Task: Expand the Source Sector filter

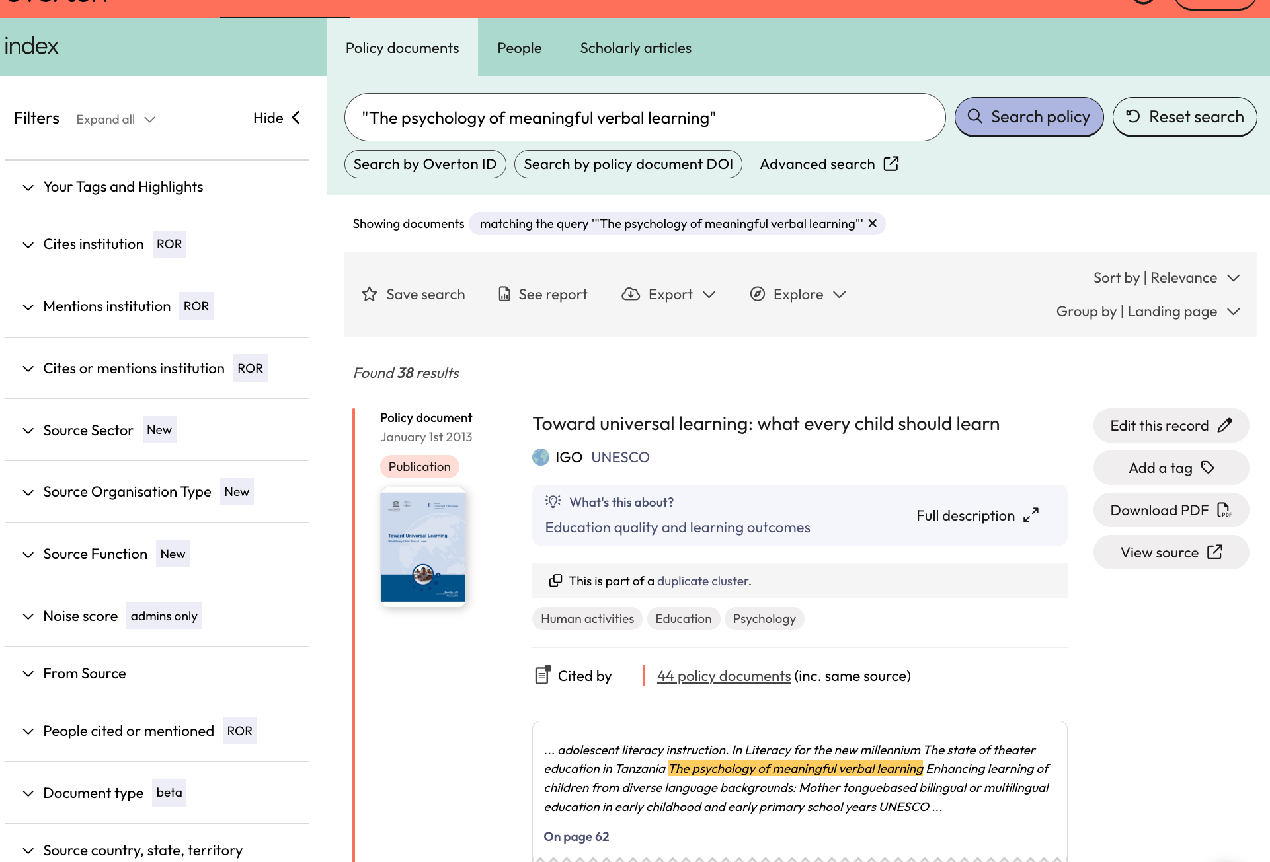Action: coord(157,430)
